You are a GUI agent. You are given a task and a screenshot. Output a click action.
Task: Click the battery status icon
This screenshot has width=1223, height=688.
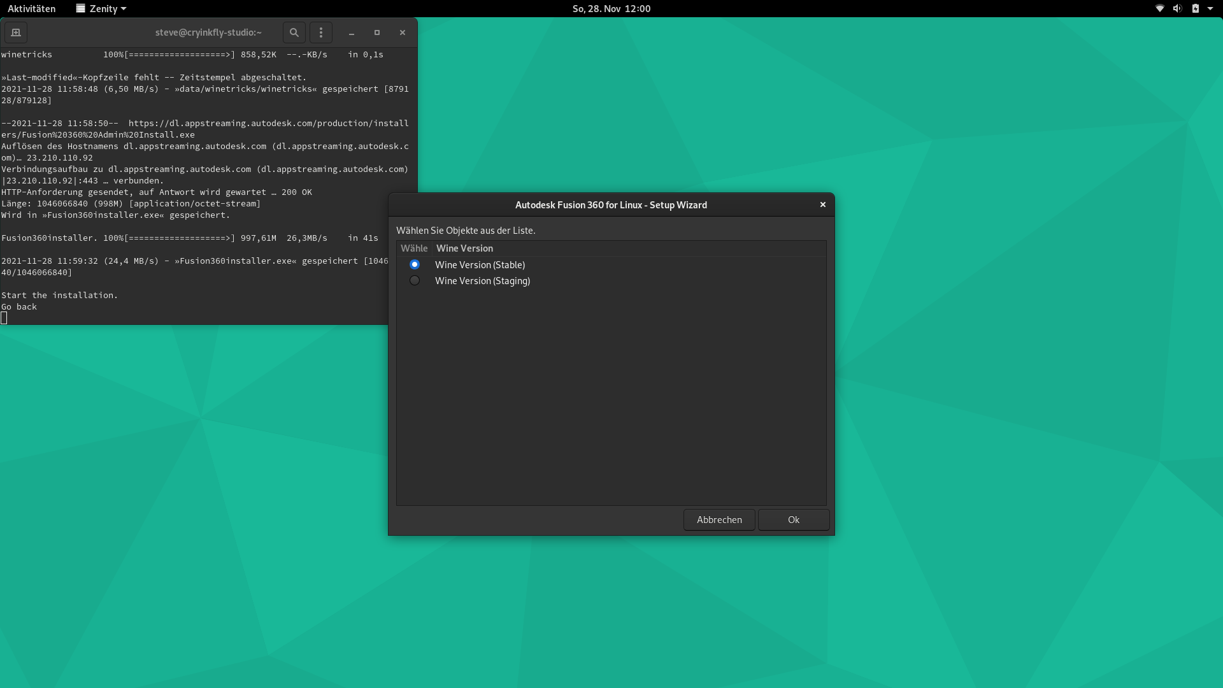click(x=1195, y=8)
